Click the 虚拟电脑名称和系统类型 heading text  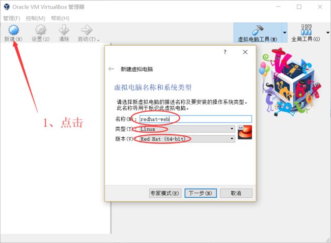[x=153, y=87]
